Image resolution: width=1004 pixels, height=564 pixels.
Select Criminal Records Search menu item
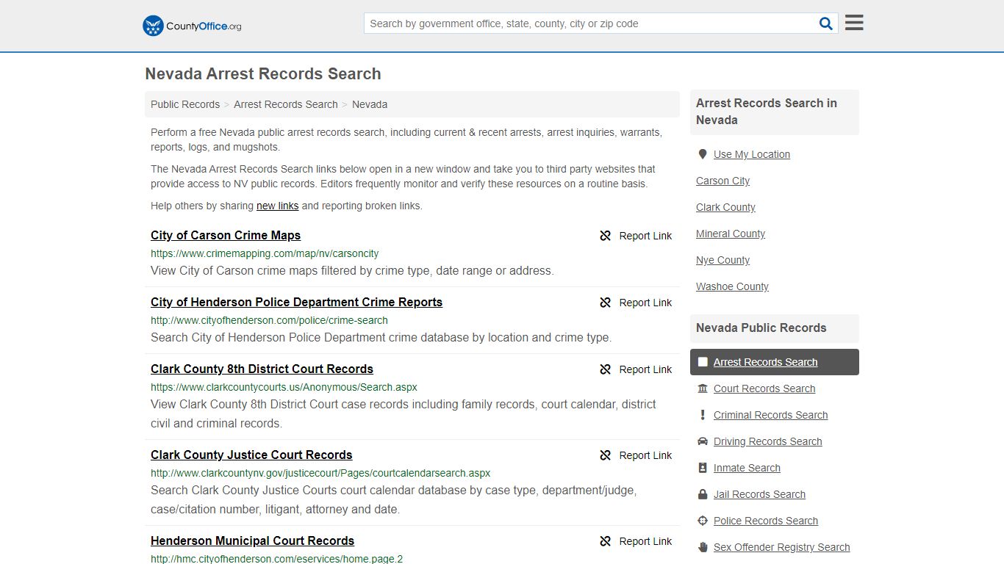[x=770, y=415]
